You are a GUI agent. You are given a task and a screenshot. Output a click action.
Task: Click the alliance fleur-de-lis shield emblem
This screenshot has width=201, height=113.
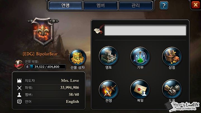tap(43, 31)
